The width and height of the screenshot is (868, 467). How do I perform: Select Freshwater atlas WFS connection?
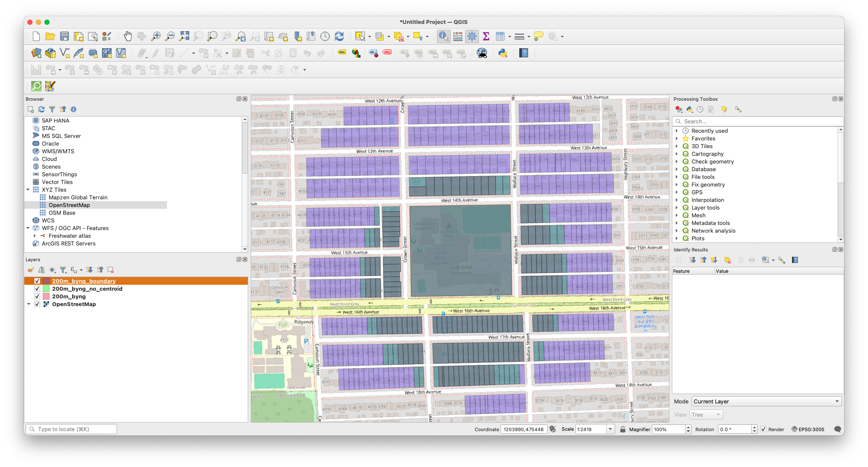coord(70,236)
